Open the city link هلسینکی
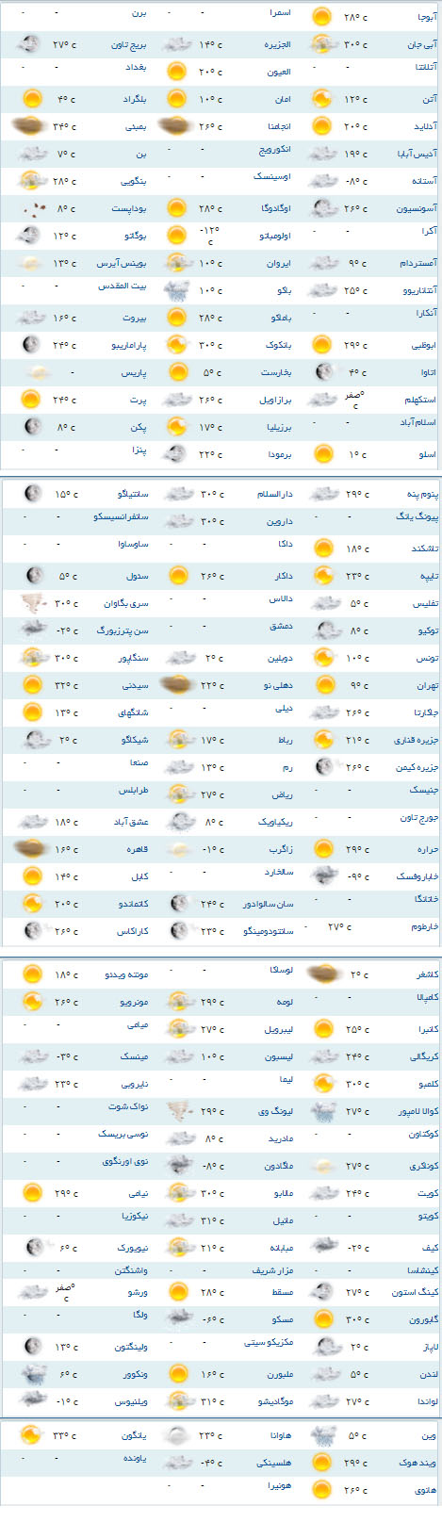This screenshot has height=1522, width=442. click(x=275, y=1464)
